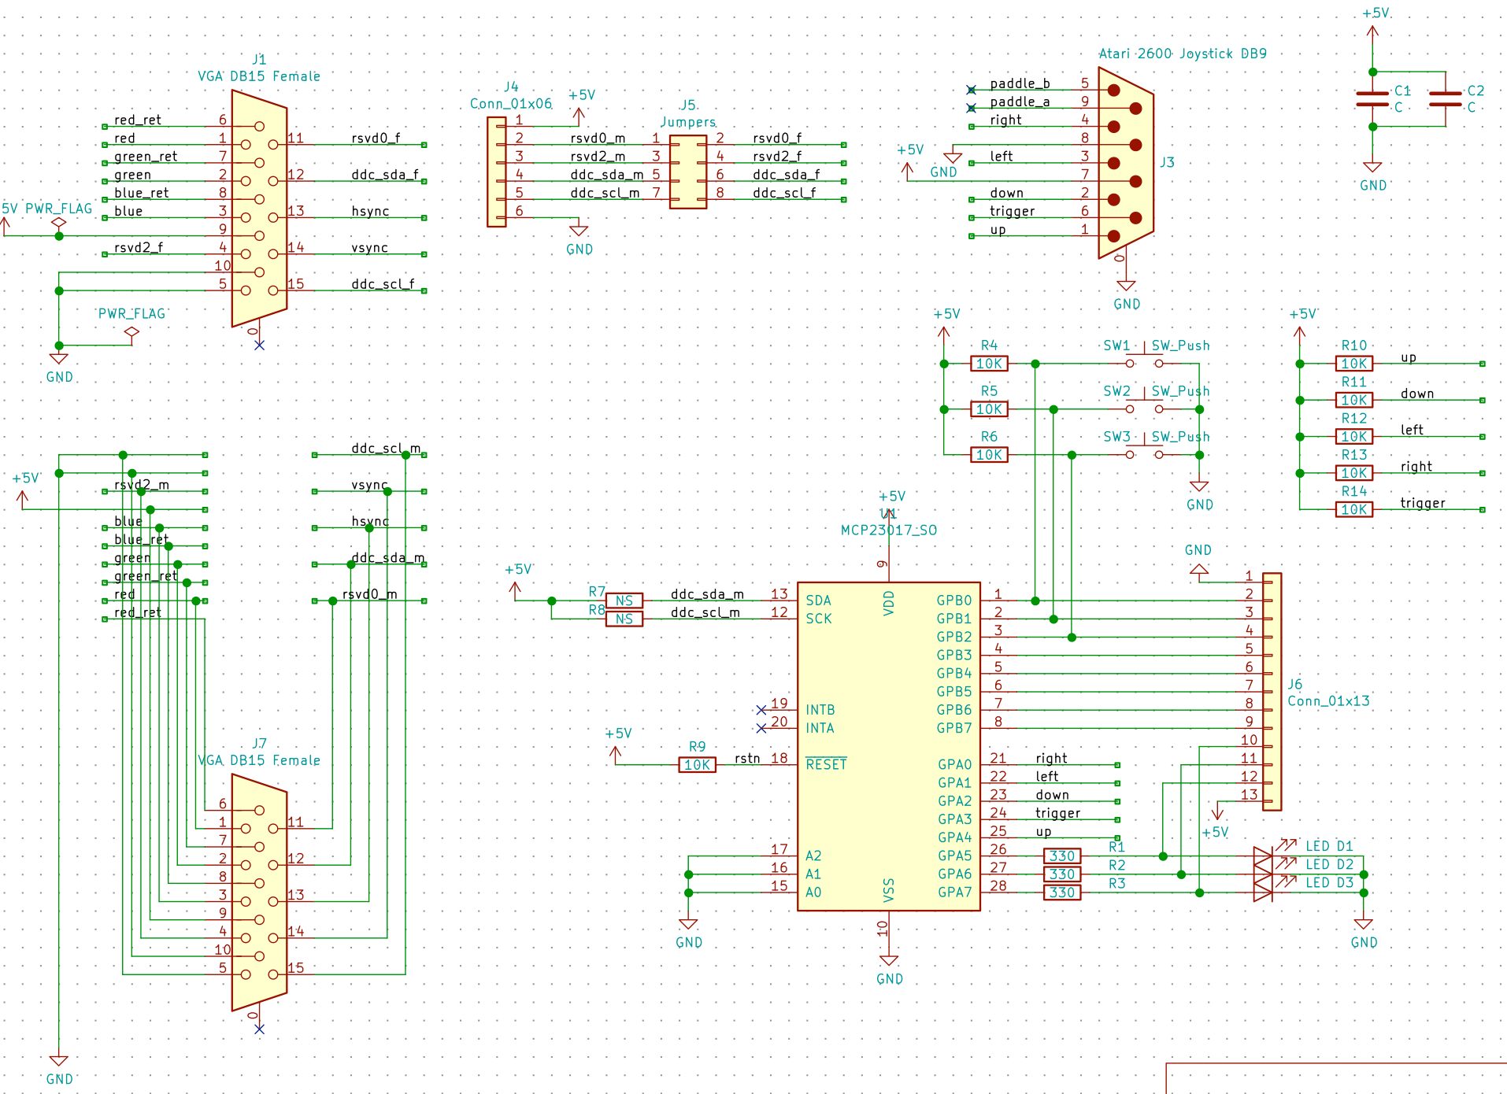
Task: Click resistor R9 10K on rstn
Action: (698, 765)
